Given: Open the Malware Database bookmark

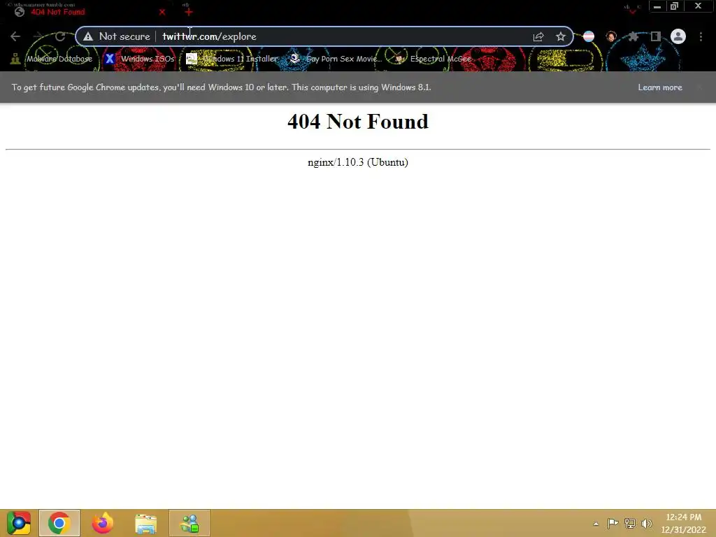Looking at the screenshot, I should pyautogui.click(x=52, y=59).
